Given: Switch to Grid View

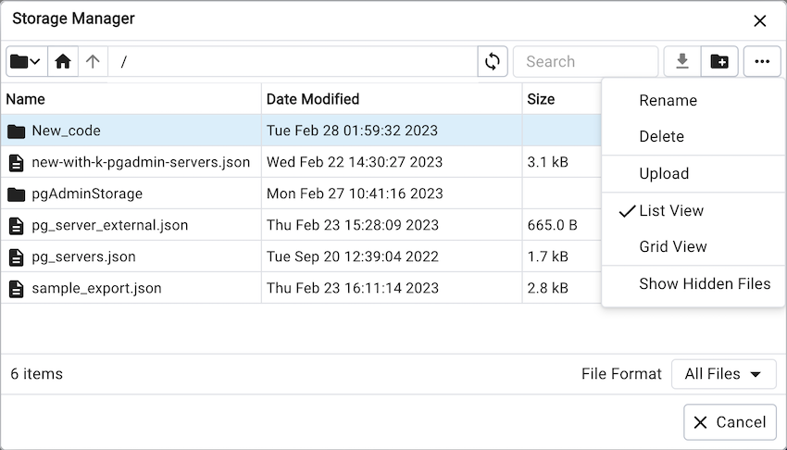Looking at the screenshot, I should (672, 247).
